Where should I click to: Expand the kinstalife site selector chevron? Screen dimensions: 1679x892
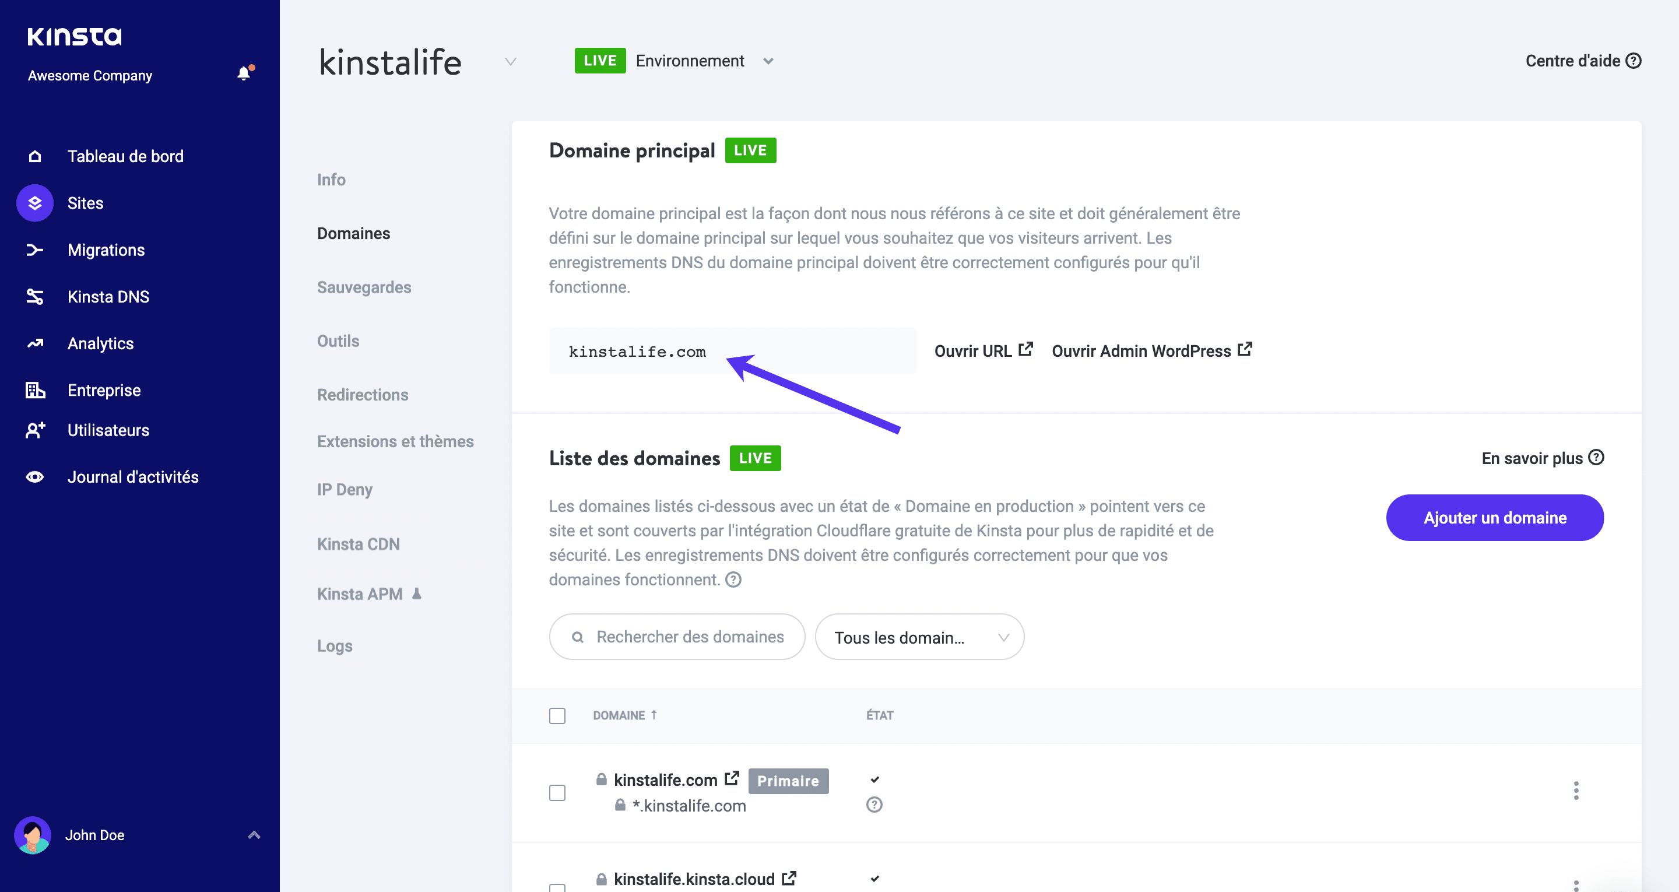click(x=510, y=62)
